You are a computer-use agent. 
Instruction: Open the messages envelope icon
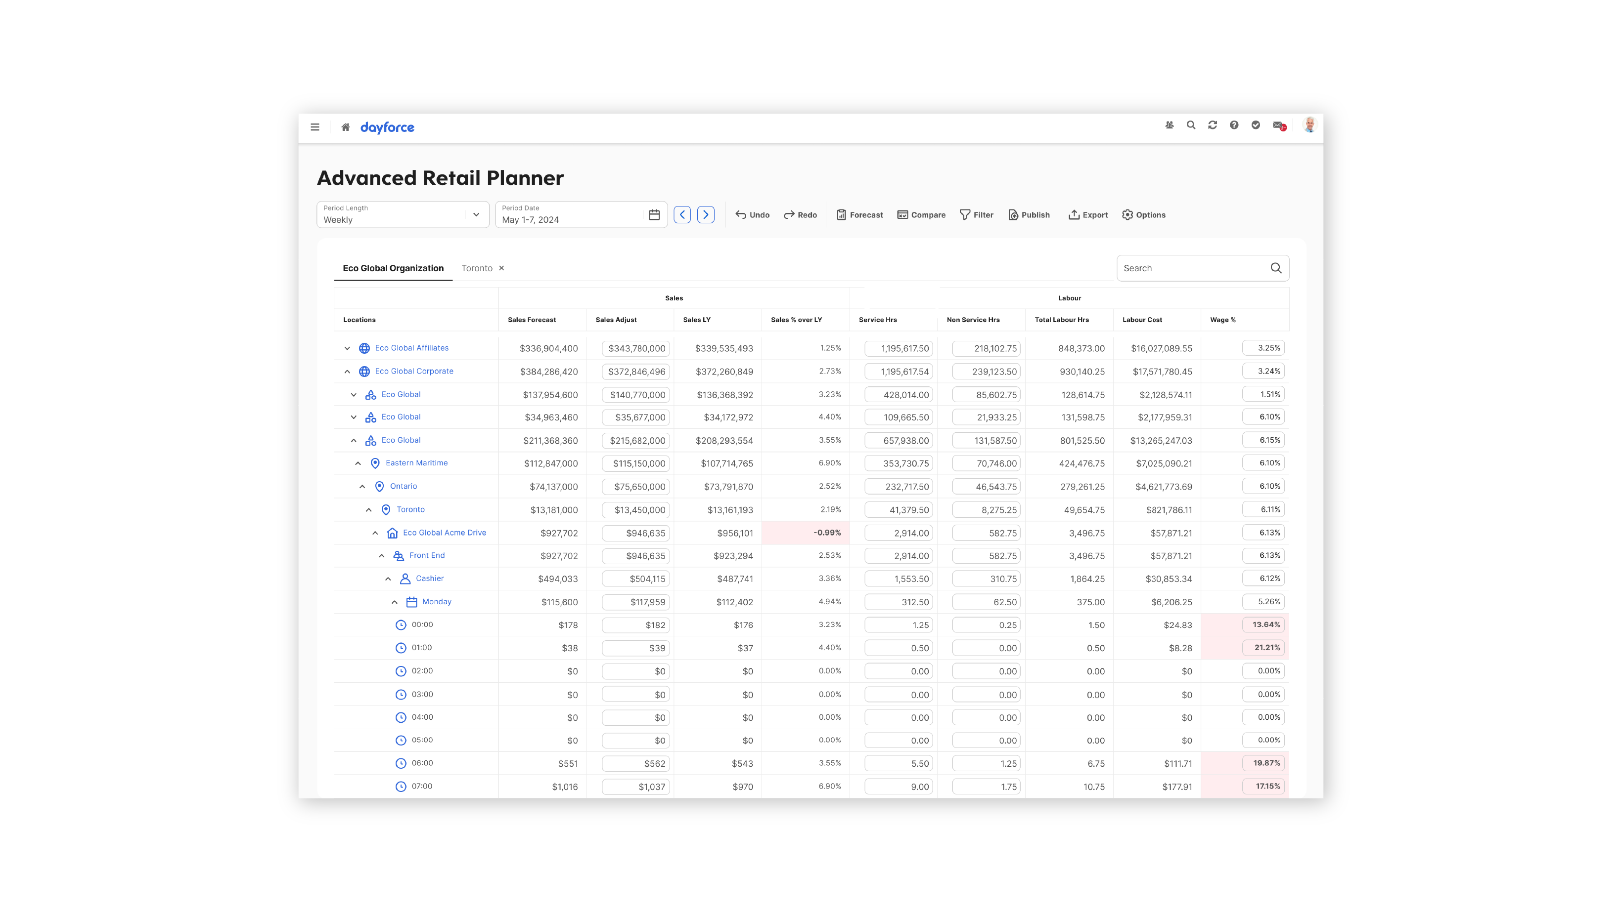click(1279, 126)
